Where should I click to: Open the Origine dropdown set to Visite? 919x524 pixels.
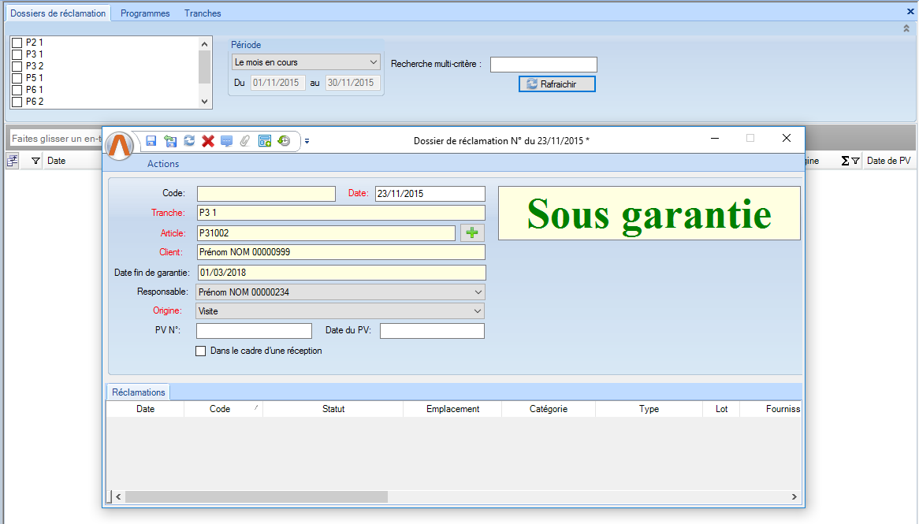click(x=340, y=311)
